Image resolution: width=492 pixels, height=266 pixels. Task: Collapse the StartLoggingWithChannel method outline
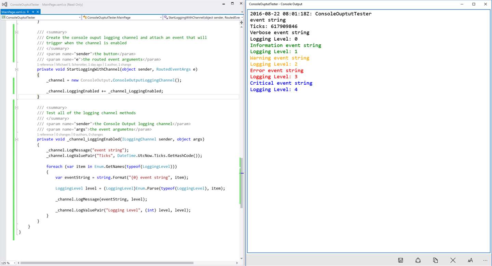coord(16,69)
